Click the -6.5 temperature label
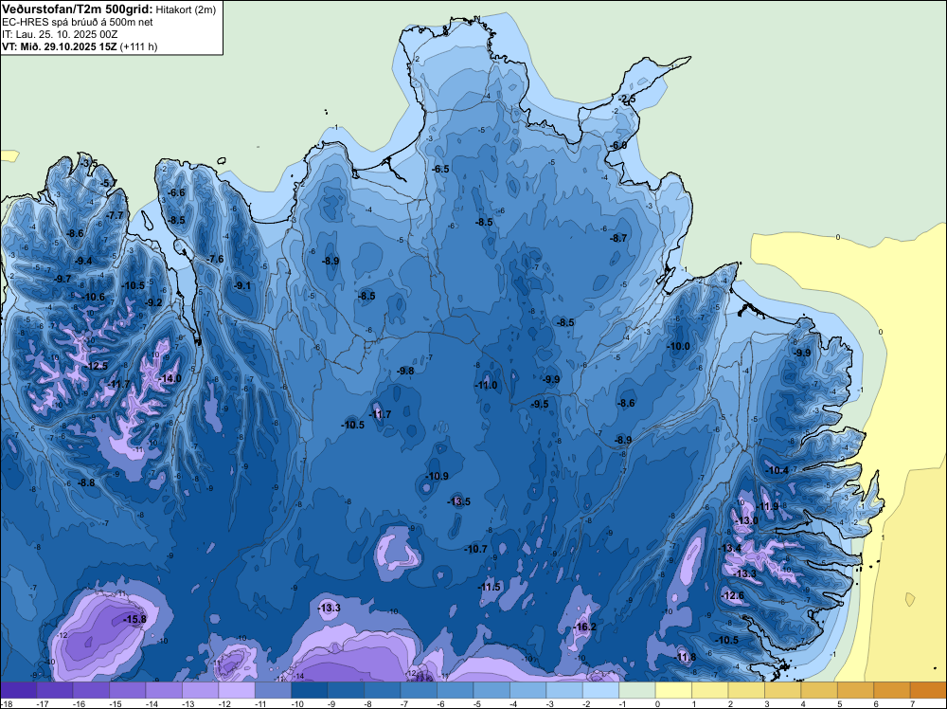The height and width of the screenshot is (709, 947). click(x=441, y=170)
